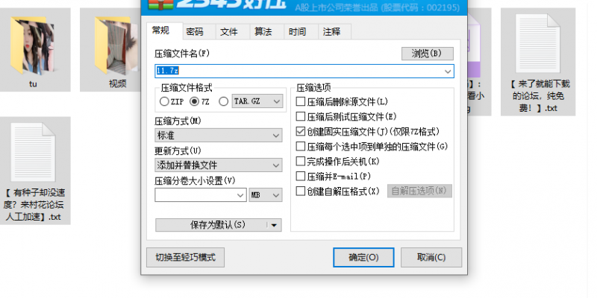Tick the 创建自解压格式 checkbox
The width and height of the screenshot is (597, 298).
(x=301, y=191)
